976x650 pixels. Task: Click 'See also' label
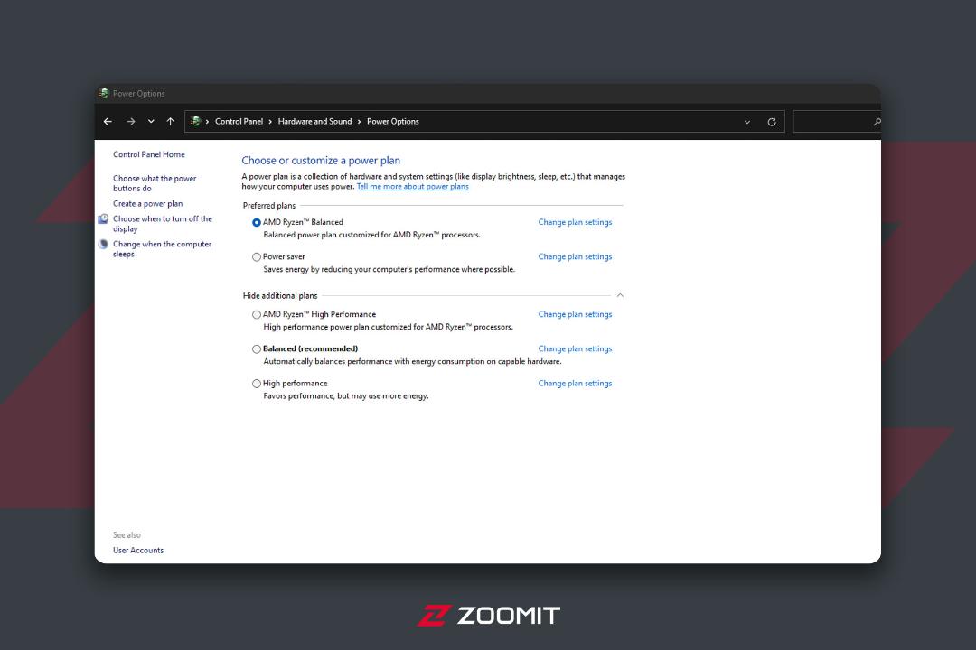tap(127, 535)
